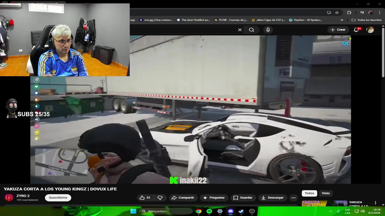Bookmark this page with the star icon
Screen dimensions: 385x216
point(337,13)
